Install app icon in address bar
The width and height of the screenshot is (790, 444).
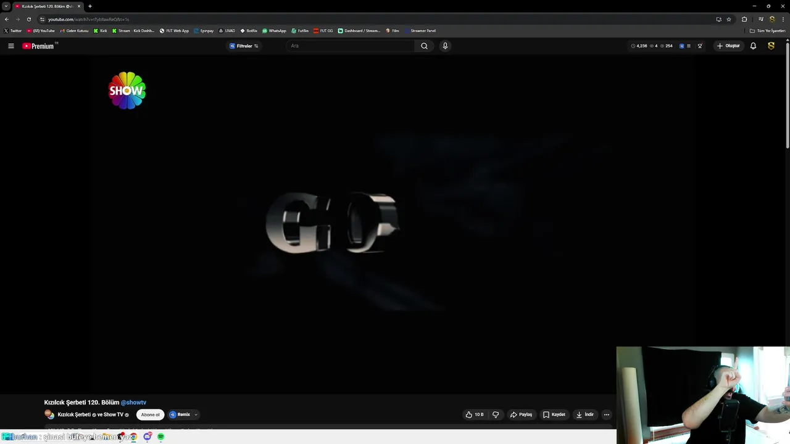(x=718, y=19)
